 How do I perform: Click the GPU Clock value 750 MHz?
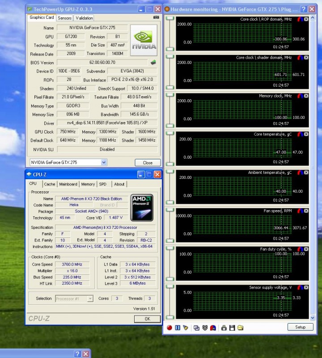68,132
